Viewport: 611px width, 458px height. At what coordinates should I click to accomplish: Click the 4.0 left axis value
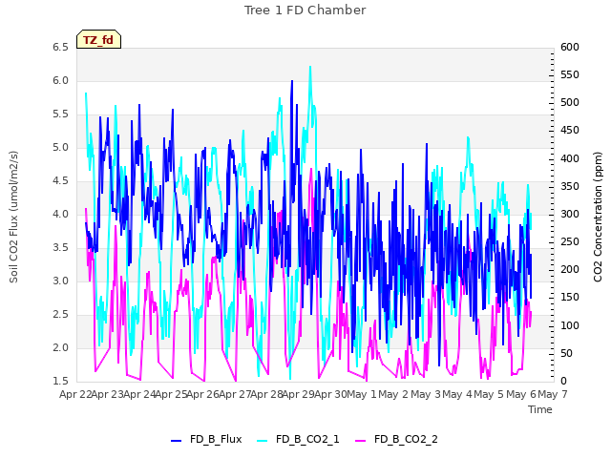[x=61, y=214]
